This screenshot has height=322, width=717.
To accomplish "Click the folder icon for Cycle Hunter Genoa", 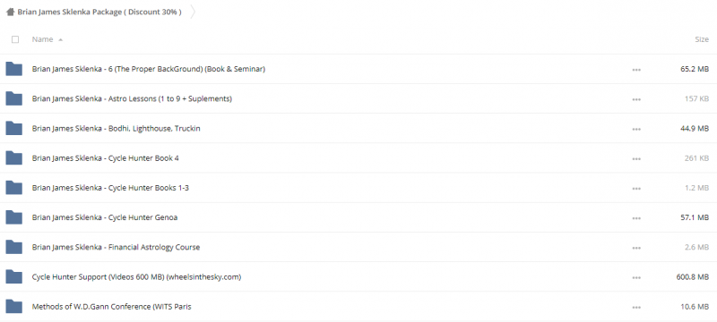I will [x=13, y=217].
